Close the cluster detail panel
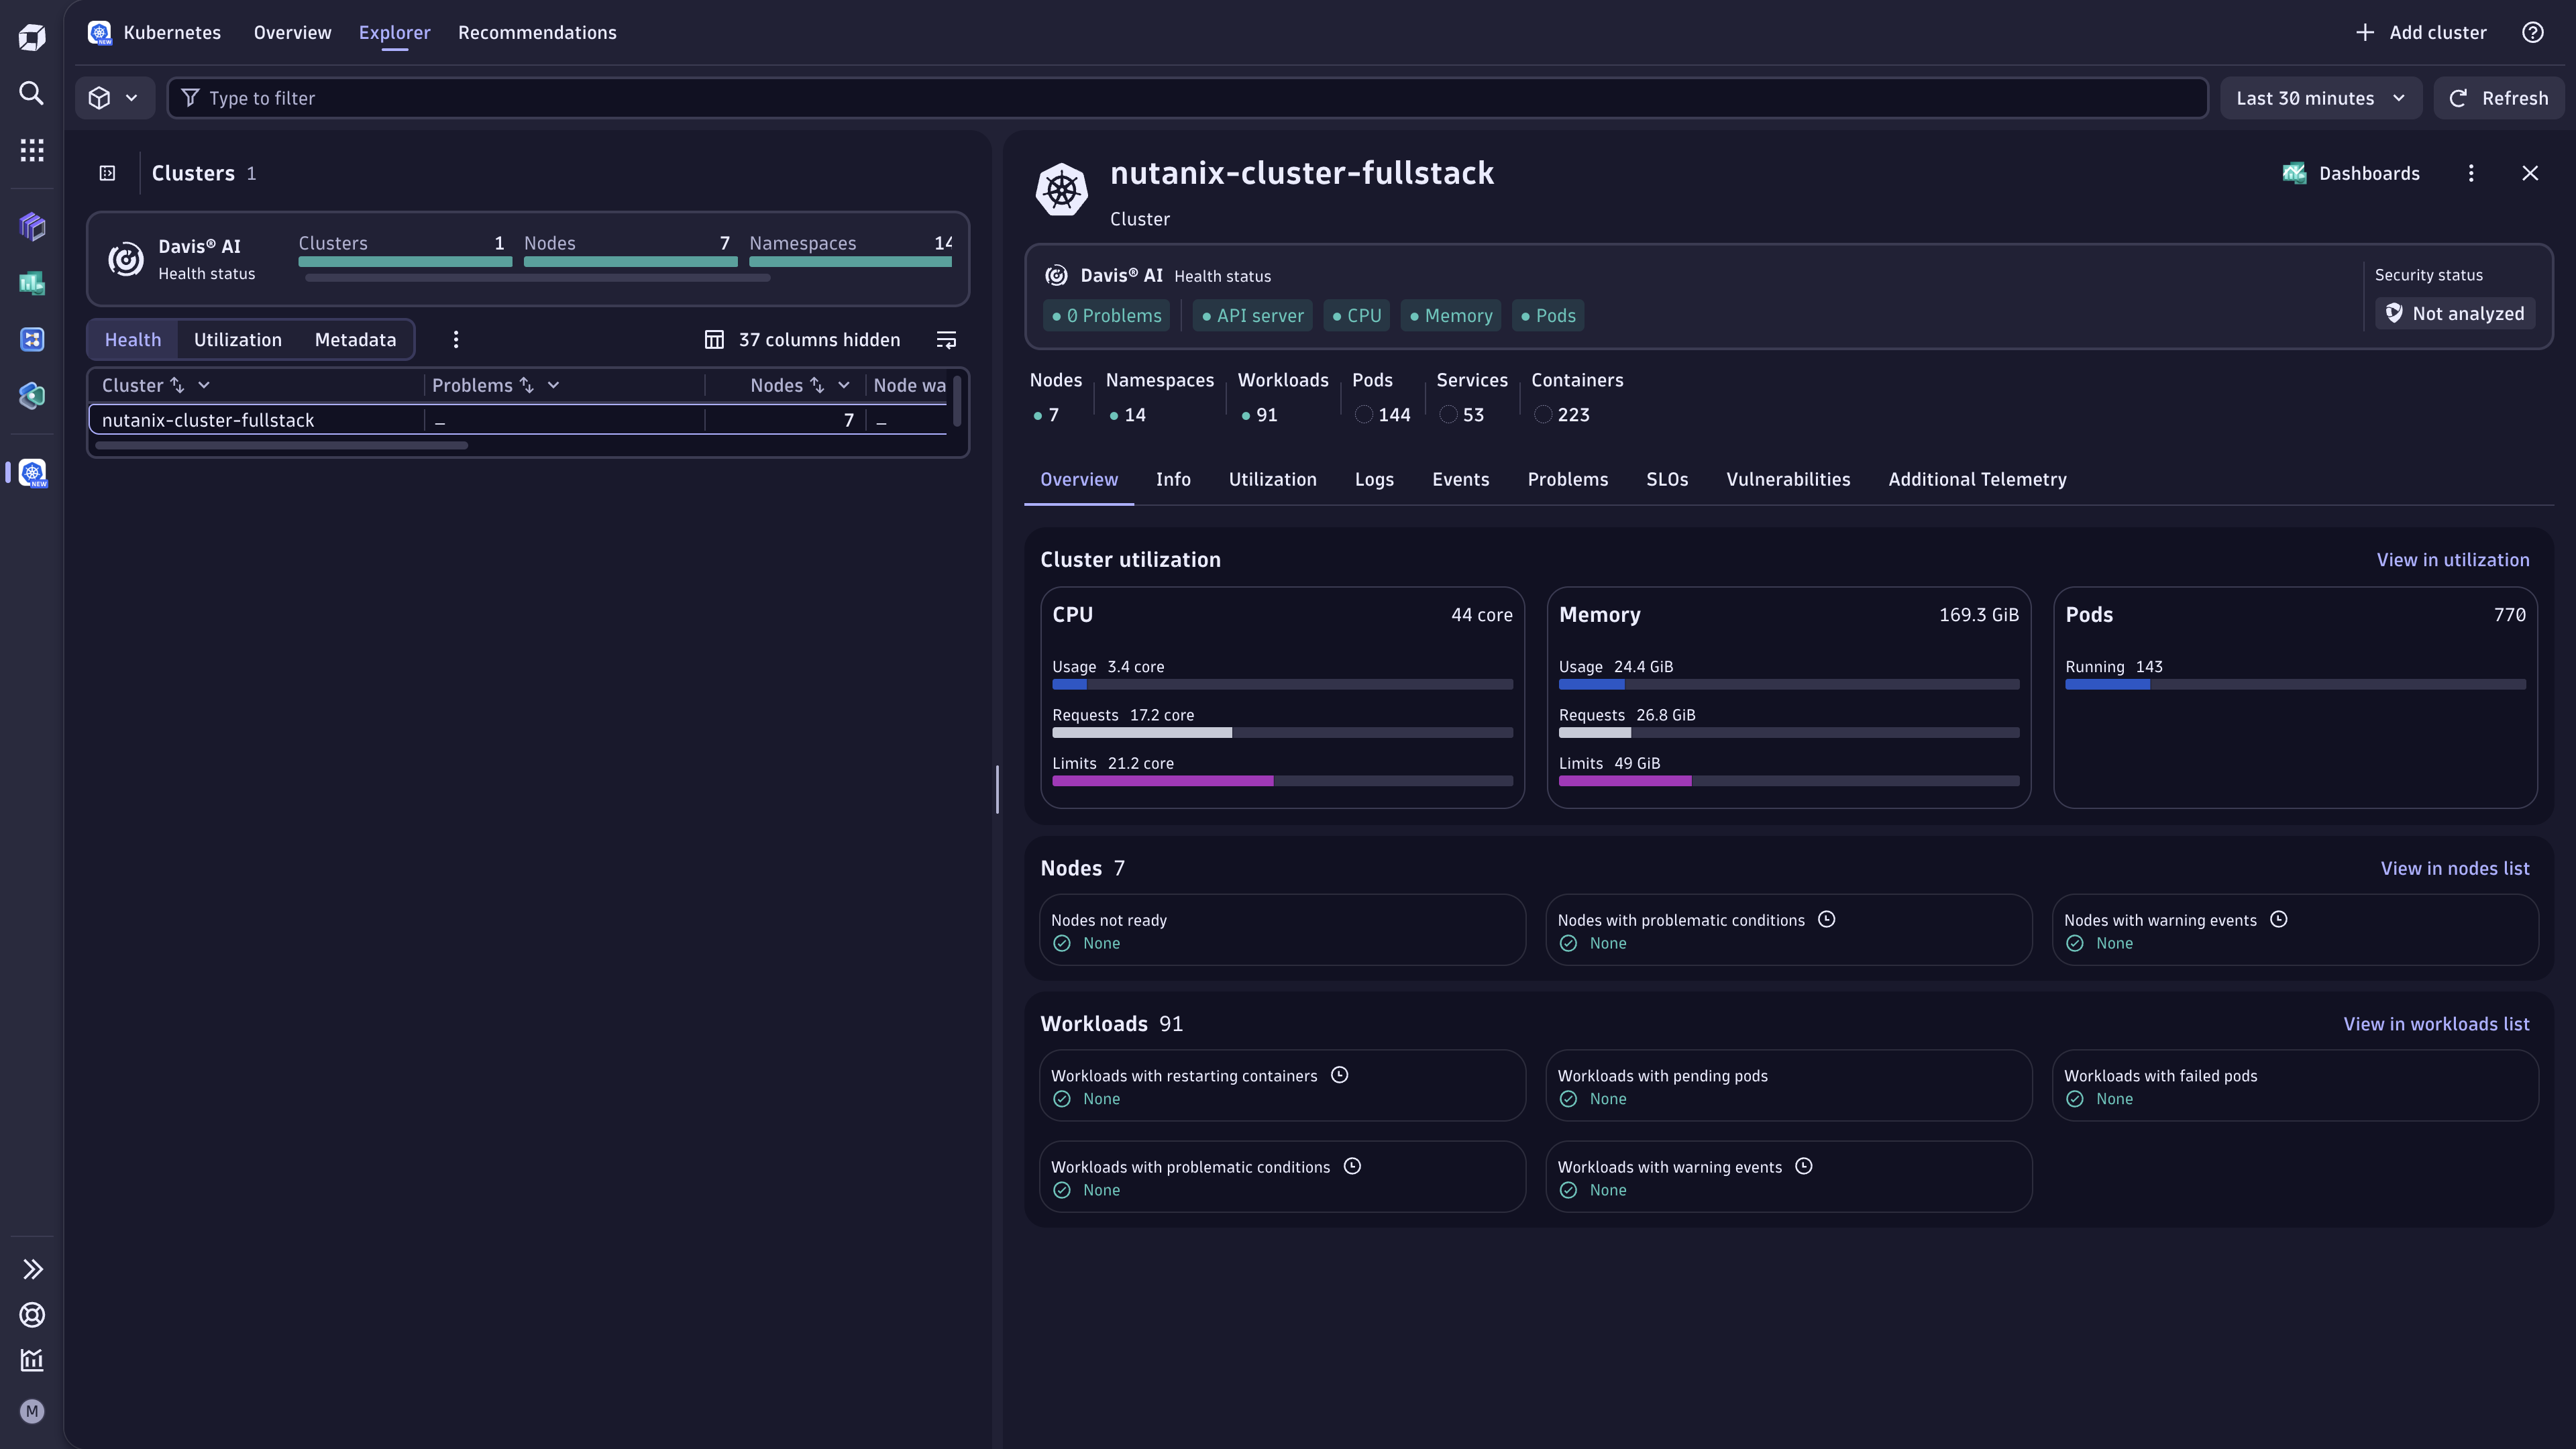Viewport: 2576px width, 1449px height. pos(2530,173)
